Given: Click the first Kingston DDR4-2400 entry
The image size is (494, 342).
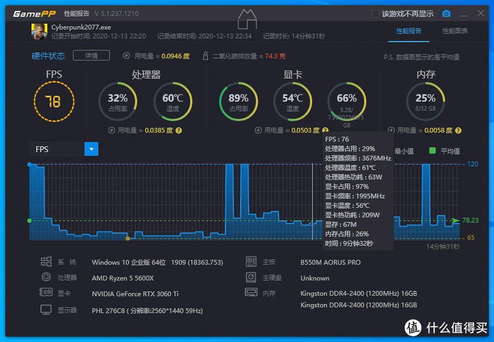Looking at the screenshot, I should point(358,294).
